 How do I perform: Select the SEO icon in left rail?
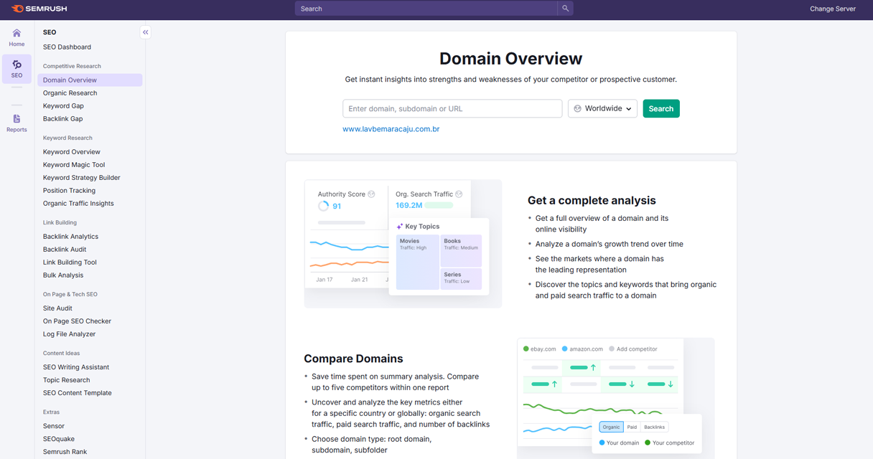click(x=17, y=69)
